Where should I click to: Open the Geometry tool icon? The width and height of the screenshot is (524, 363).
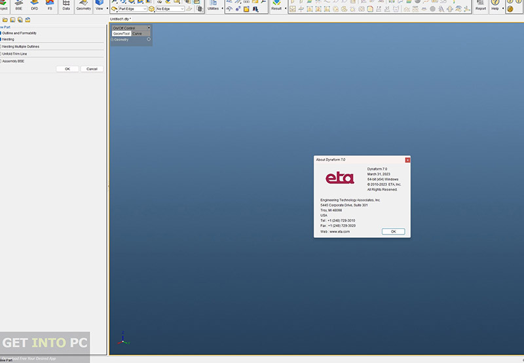point(84,5)
